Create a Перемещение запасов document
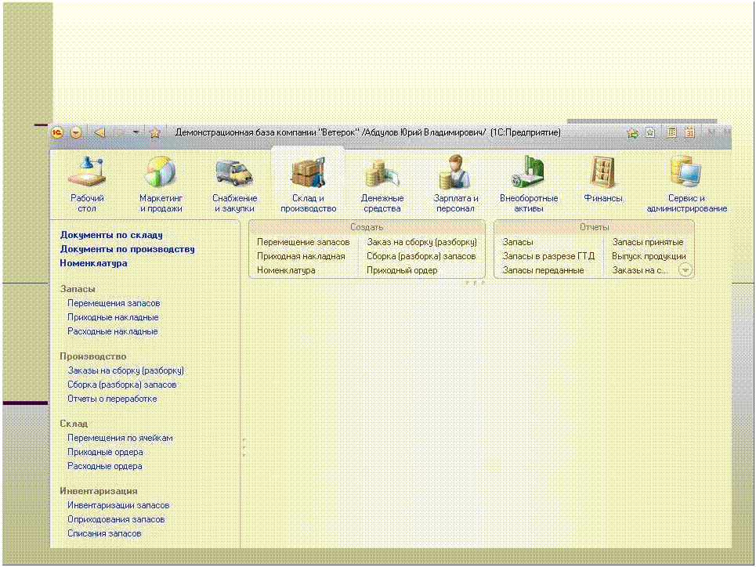The height and width of the screenshot is (567, 756). (303, 242)
